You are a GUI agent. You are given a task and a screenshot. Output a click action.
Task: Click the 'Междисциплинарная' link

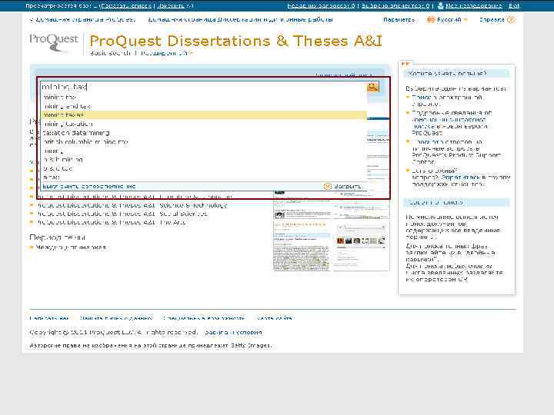point(71,247)
